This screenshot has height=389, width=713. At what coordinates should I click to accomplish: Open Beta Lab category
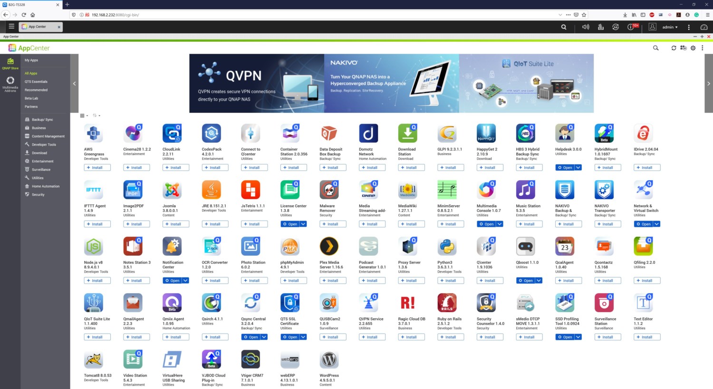click(31, 98)
